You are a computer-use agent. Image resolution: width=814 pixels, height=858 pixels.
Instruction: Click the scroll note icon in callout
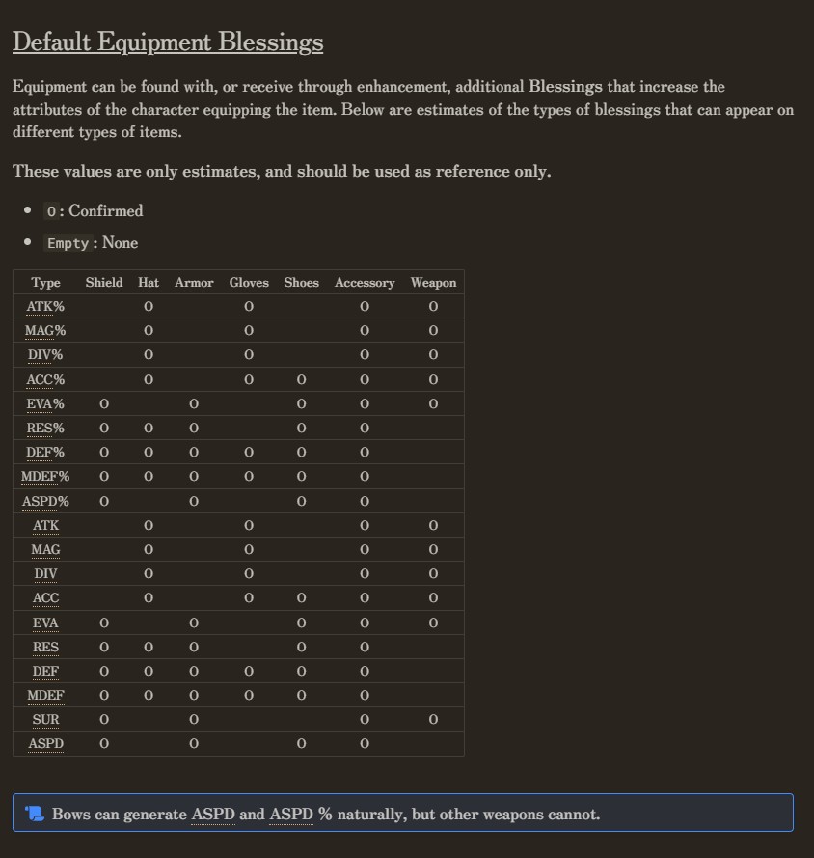tap(35, 814)
